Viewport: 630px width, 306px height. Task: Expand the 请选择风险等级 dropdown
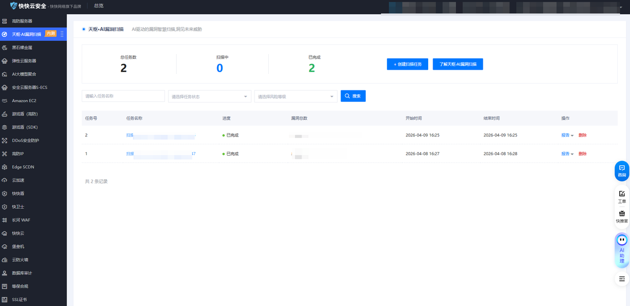pos(295,96)
